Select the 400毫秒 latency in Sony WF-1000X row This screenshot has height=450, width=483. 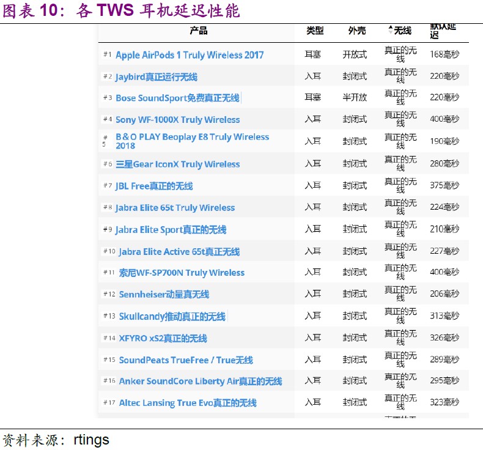pyautogui.click(x=444, y=119)
